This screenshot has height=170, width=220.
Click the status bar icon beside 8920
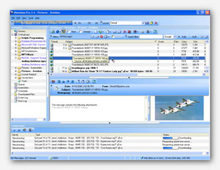(x=51, y=158)
